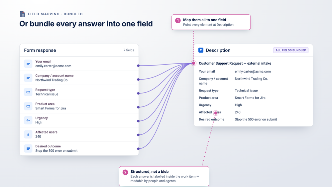
Task: Click the Product area dropdown-field icon
Action: [28, 106]
